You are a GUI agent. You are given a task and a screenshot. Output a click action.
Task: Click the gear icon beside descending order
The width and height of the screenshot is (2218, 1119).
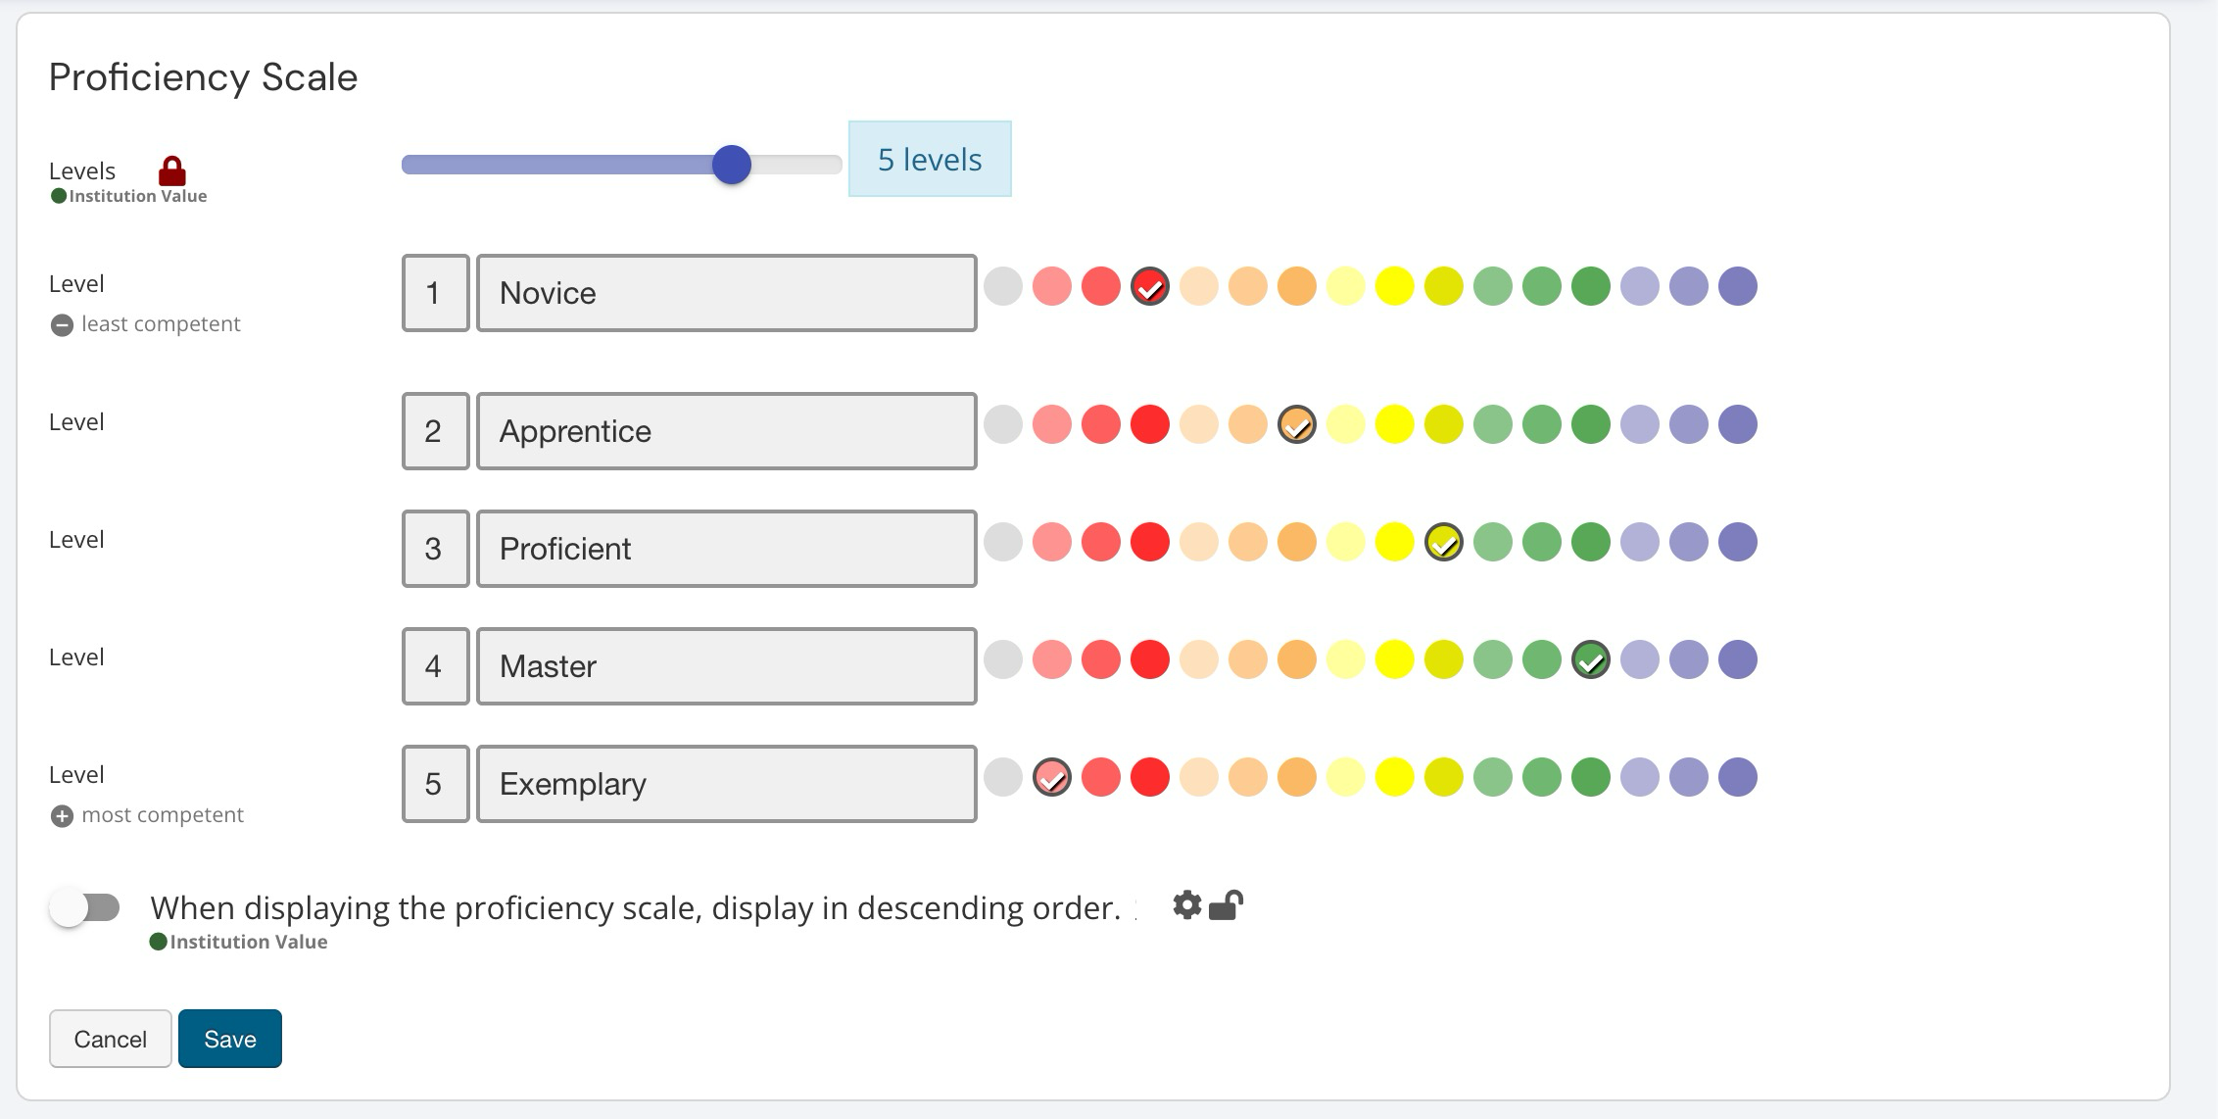pyautogui.click(x=1186, y=905)
